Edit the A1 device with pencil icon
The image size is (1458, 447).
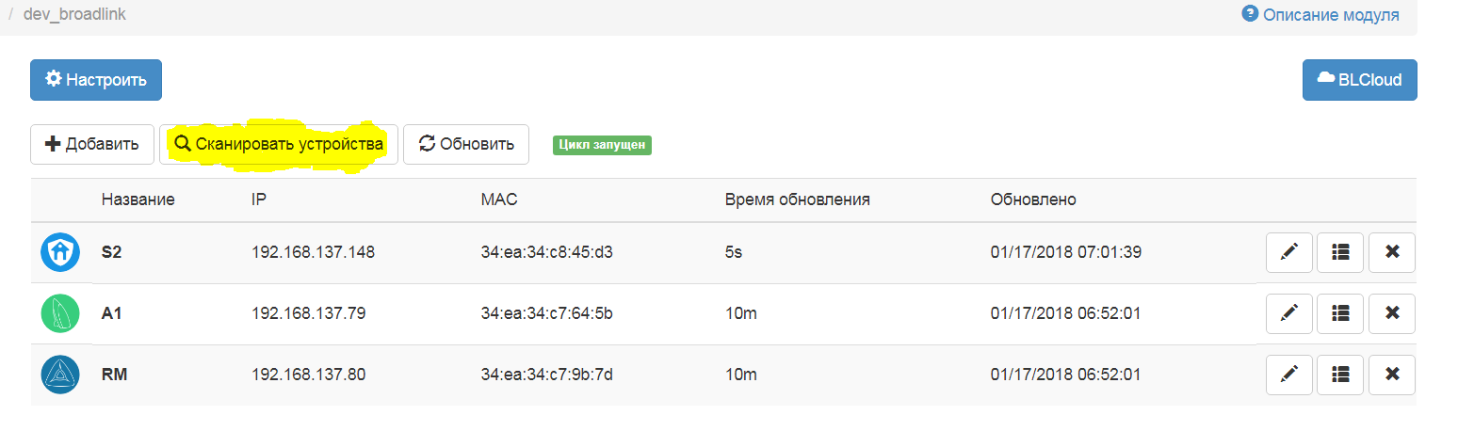pos(1289,313)
